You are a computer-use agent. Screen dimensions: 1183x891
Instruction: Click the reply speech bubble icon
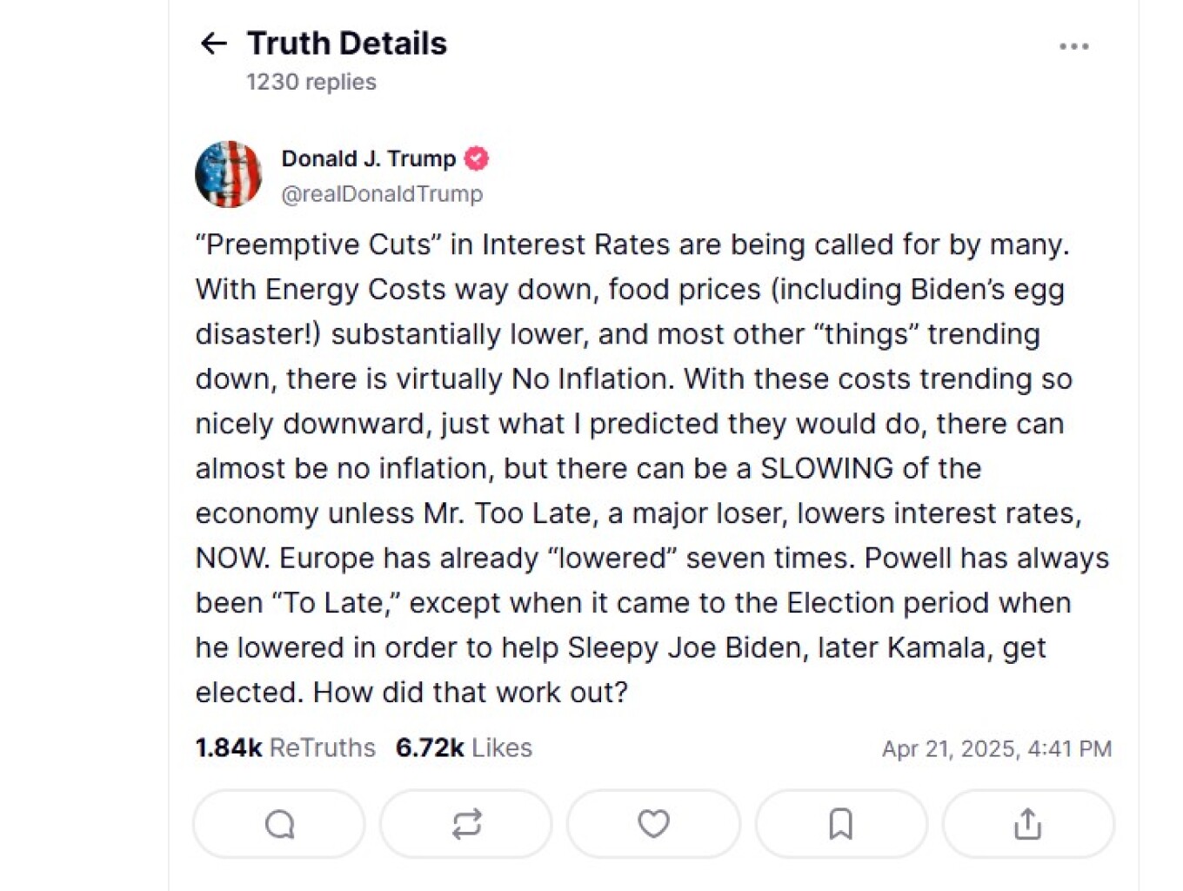[279, 824]
